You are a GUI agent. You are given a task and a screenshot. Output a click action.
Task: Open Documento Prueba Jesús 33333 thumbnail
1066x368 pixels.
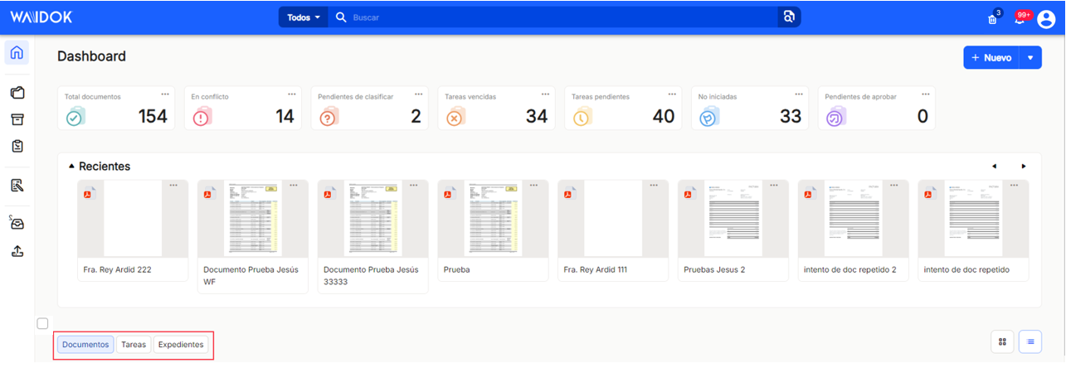point(372,219)
